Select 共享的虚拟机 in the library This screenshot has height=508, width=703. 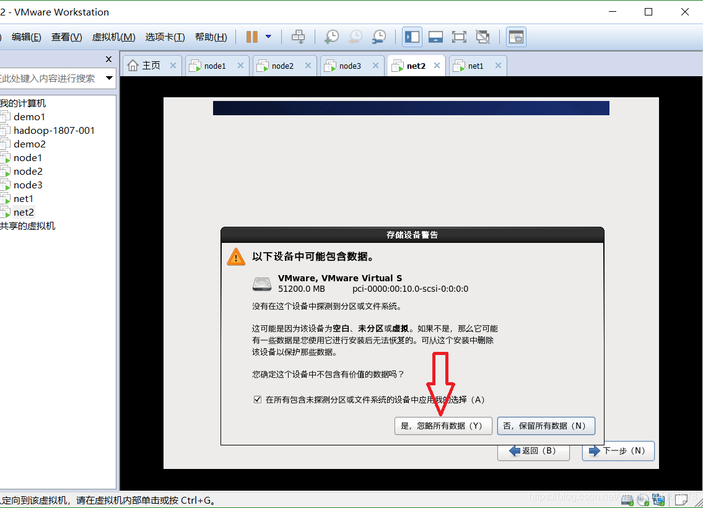pyautogui.click(x=27, y=226)
